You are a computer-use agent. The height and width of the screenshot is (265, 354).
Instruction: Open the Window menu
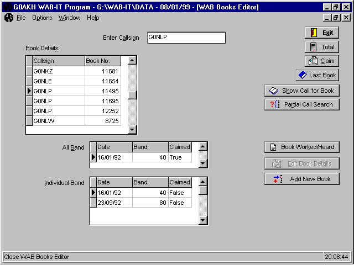click(x=69, y=18)
